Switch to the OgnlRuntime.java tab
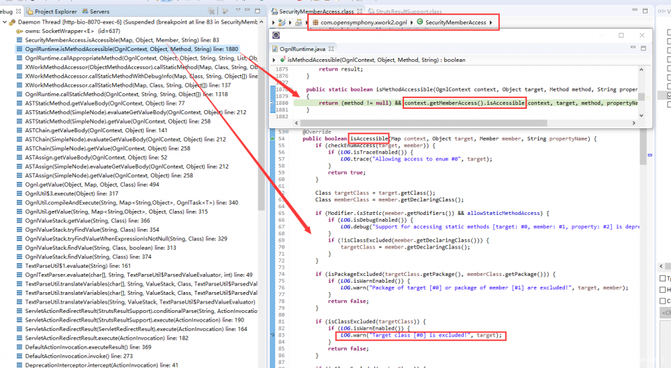Viewport: 671px width, 368px height. pyautogui.click(x=302, y=49)
